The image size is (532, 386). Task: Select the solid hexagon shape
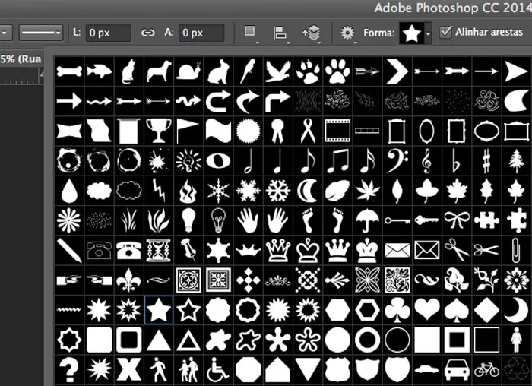point(337,310)
